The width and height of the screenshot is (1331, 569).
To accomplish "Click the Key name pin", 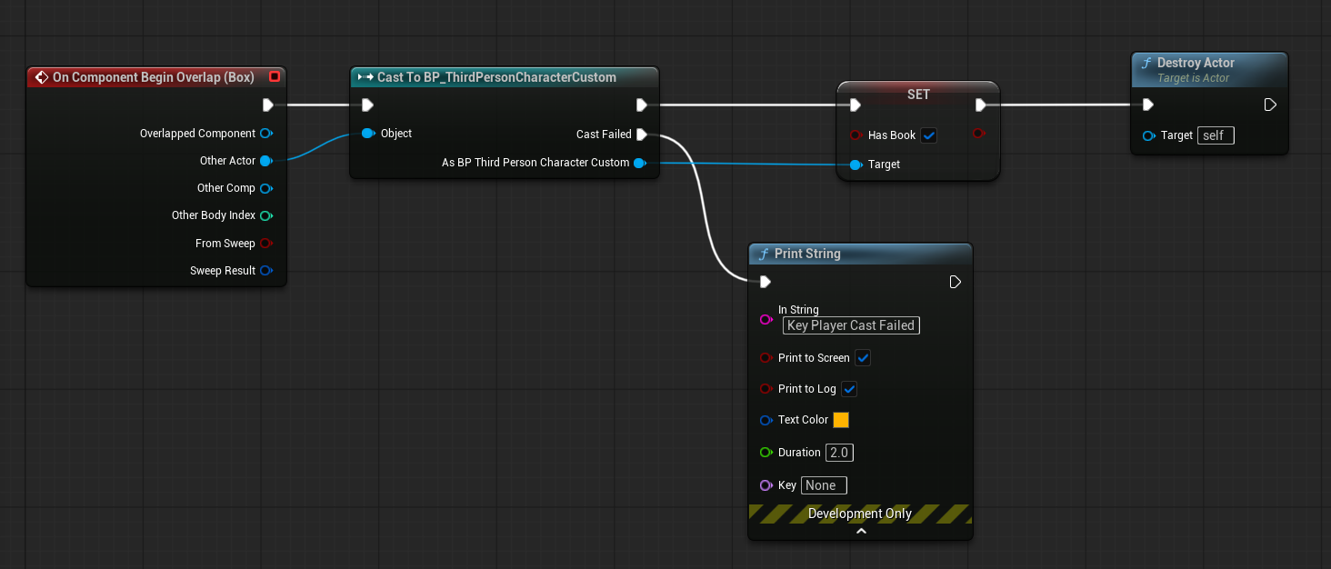I will (x=766, y=485).
